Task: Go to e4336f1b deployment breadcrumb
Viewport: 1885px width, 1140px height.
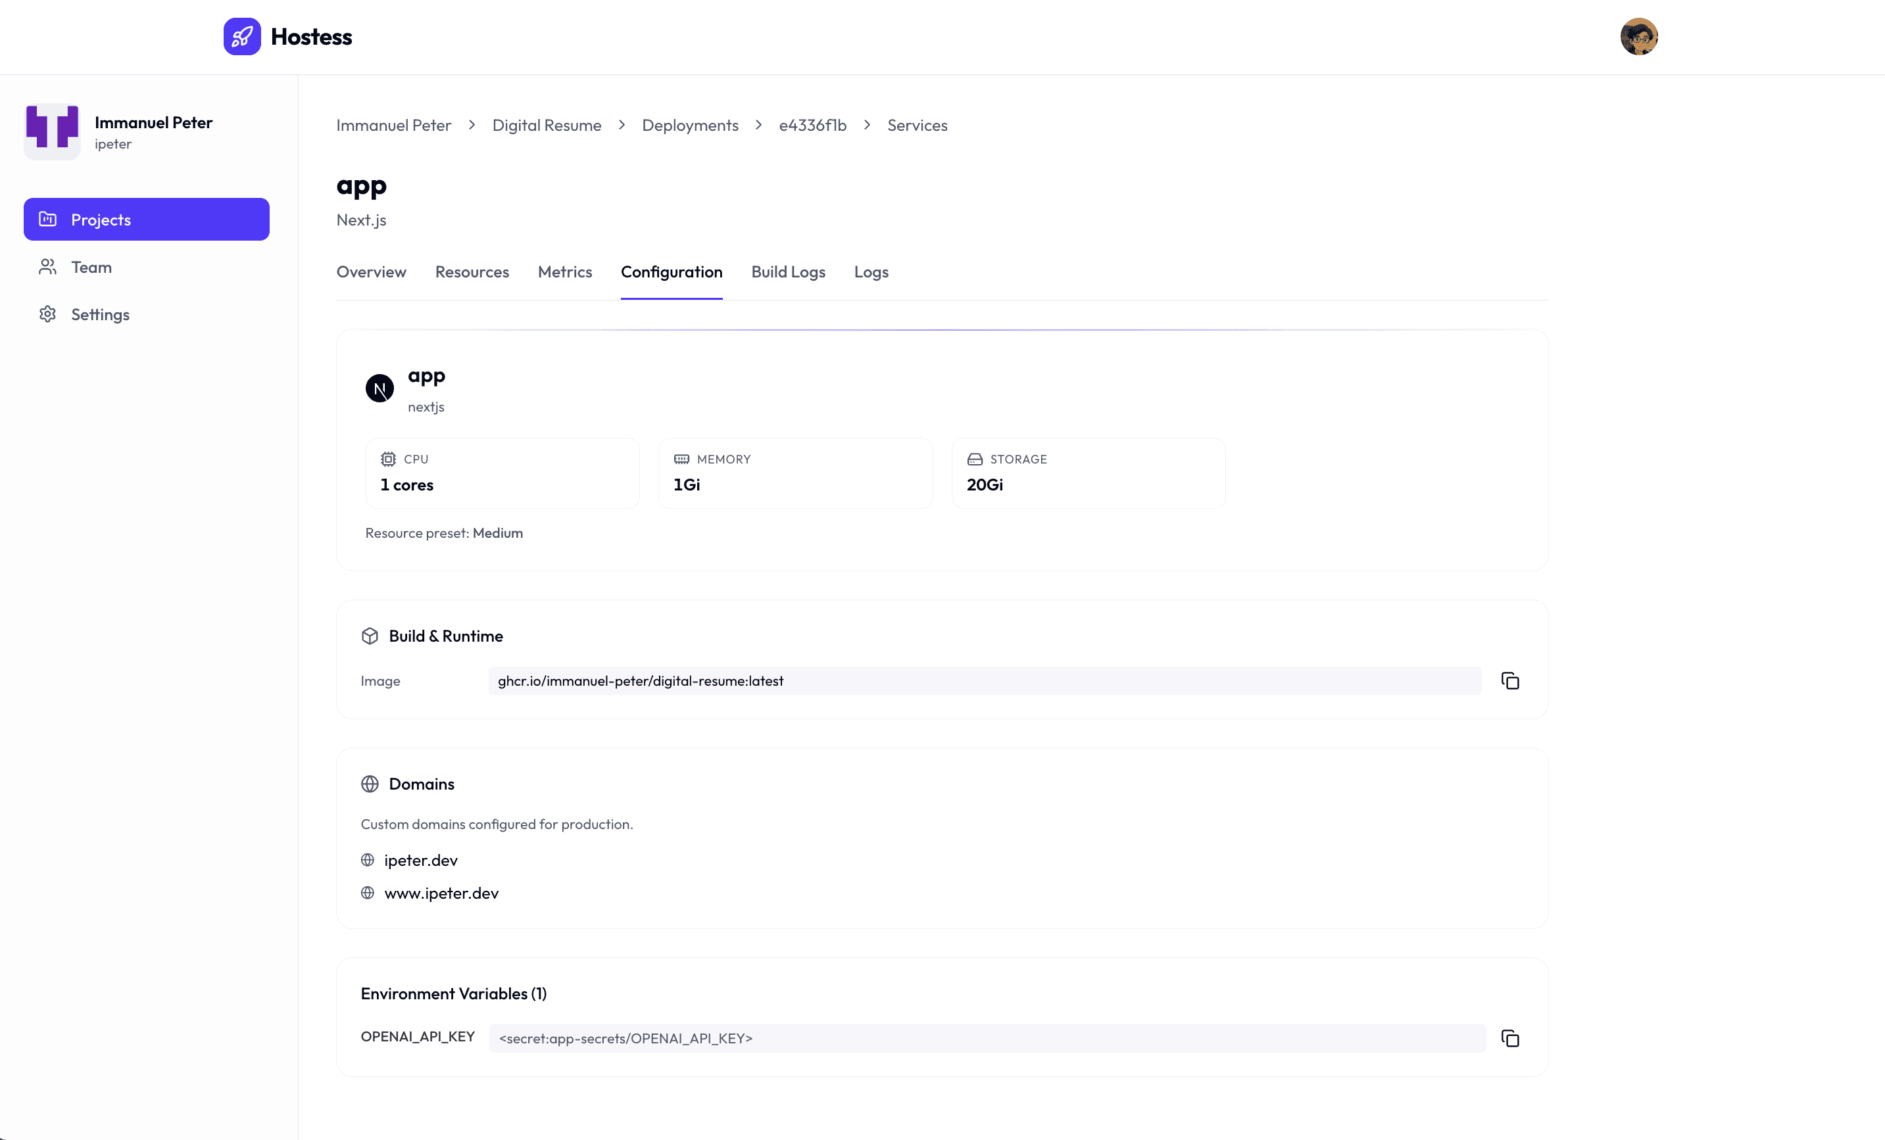Action: pos(812,126)
